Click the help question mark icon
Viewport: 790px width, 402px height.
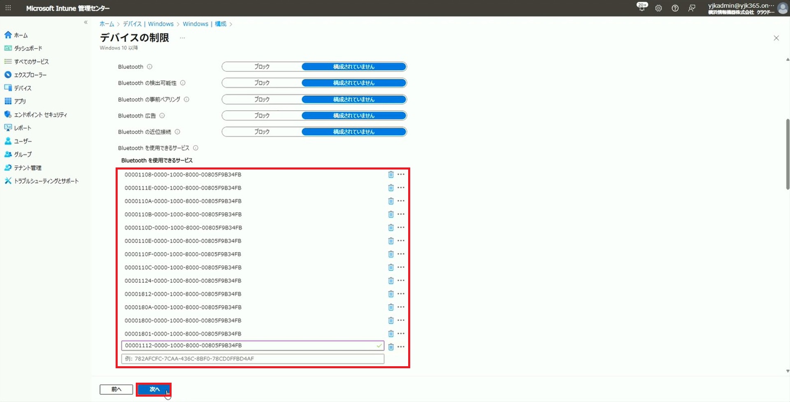(x=675, y=8)
